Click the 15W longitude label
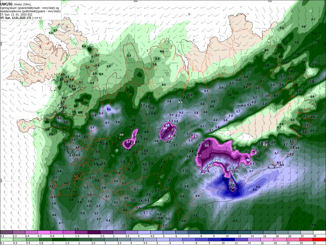 click(270, 1)
